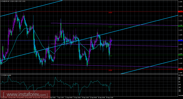Select the lower green price tag on axis
183x99 pixels.
[181, 55]
